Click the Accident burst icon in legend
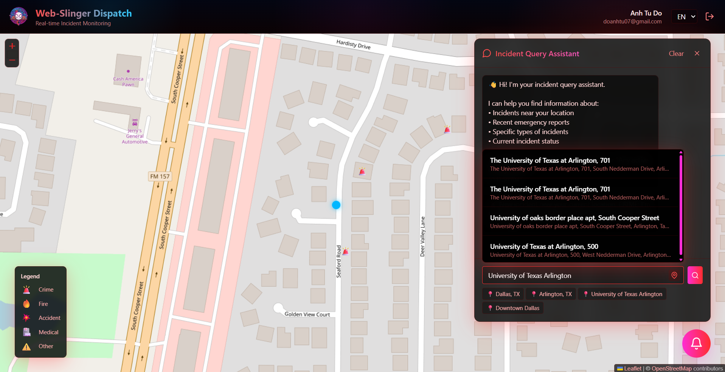 tap(26, 318)
